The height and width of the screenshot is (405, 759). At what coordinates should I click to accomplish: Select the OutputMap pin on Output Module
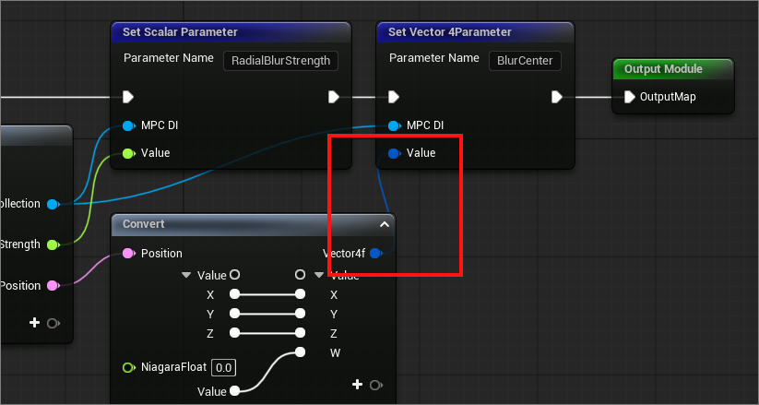click(x=629, y=97)
